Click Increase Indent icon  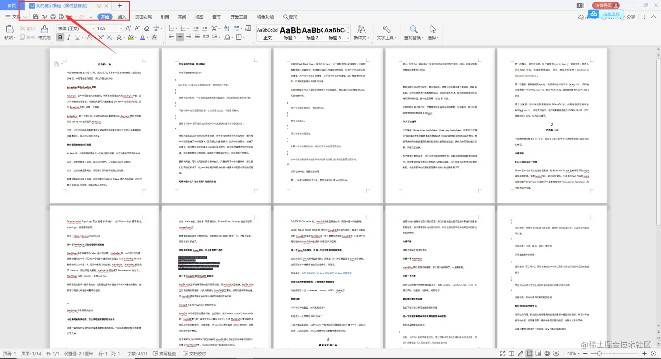204,28
